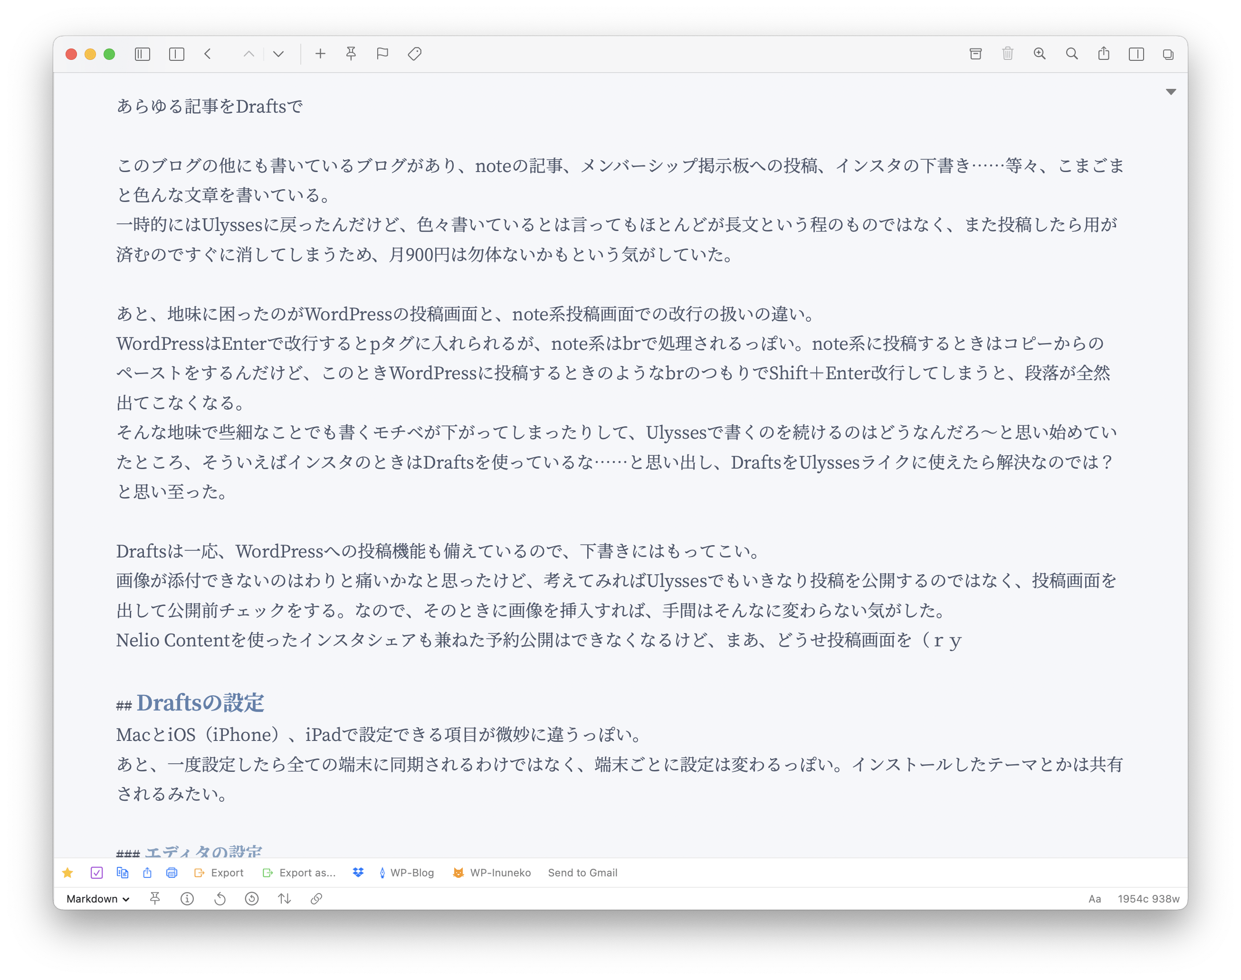Open search with the magnifying glass icon

pos(1072,54)
